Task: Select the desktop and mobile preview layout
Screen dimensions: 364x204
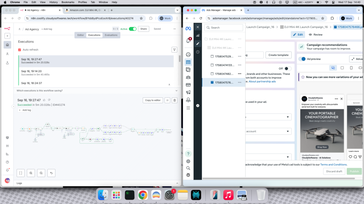Action: pyautogui.click(x=333, y=68)
